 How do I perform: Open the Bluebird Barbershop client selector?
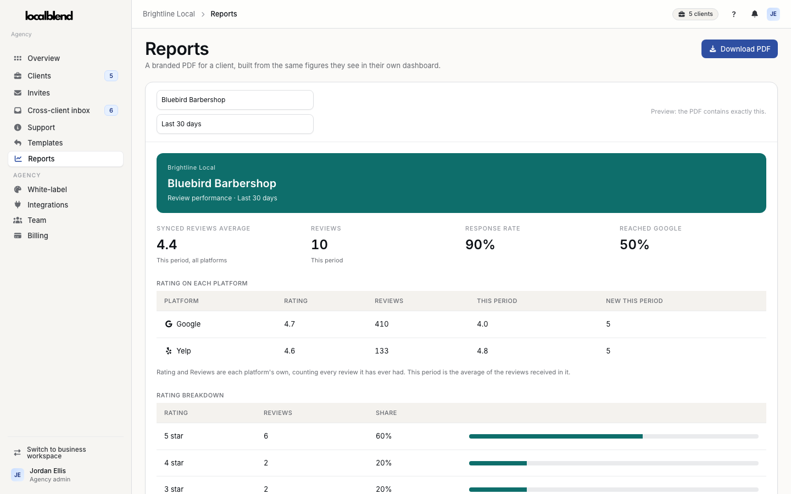(235, 100)
